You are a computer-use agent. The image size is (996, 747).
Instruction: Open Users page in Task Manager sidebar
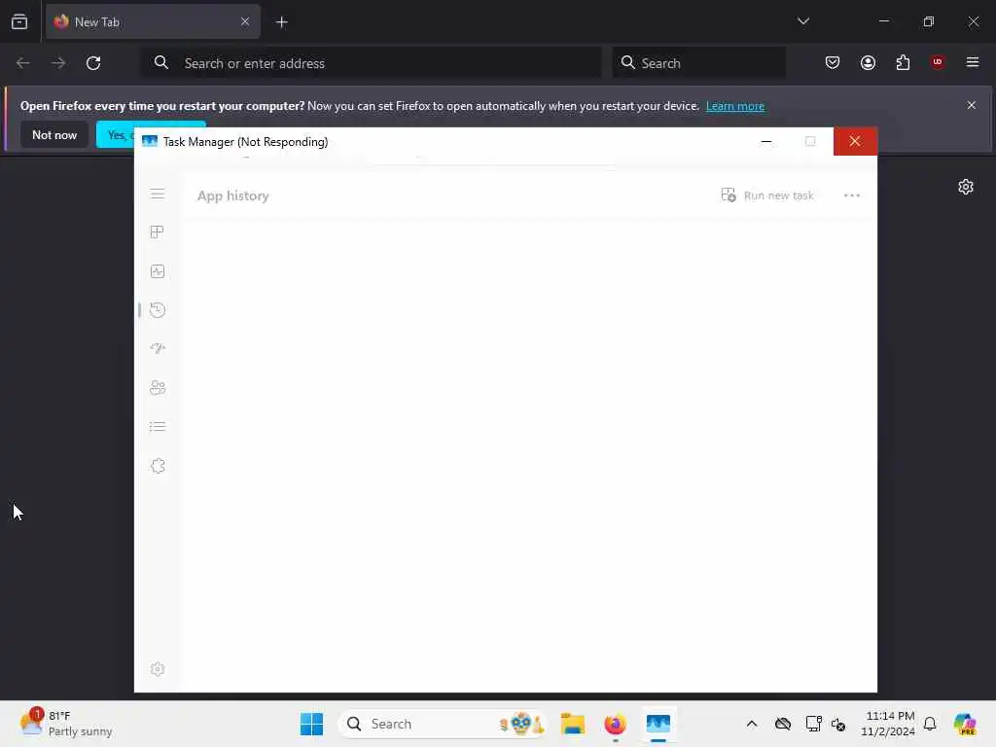[x=158, y=387]
